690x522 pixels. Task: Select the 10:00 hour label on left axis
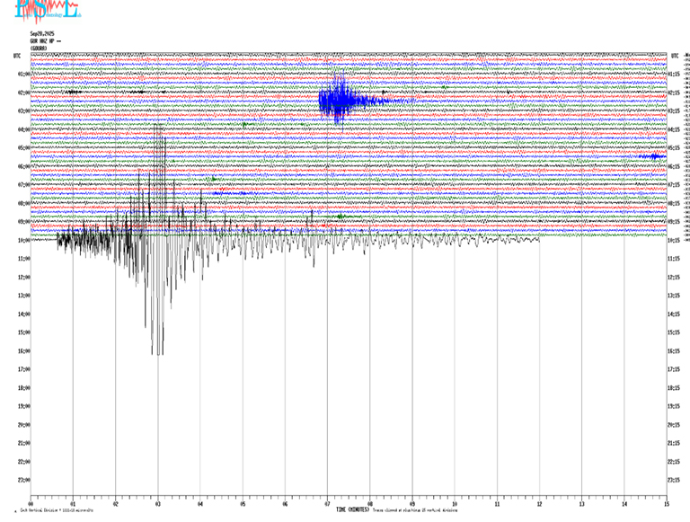pos(24,241)
